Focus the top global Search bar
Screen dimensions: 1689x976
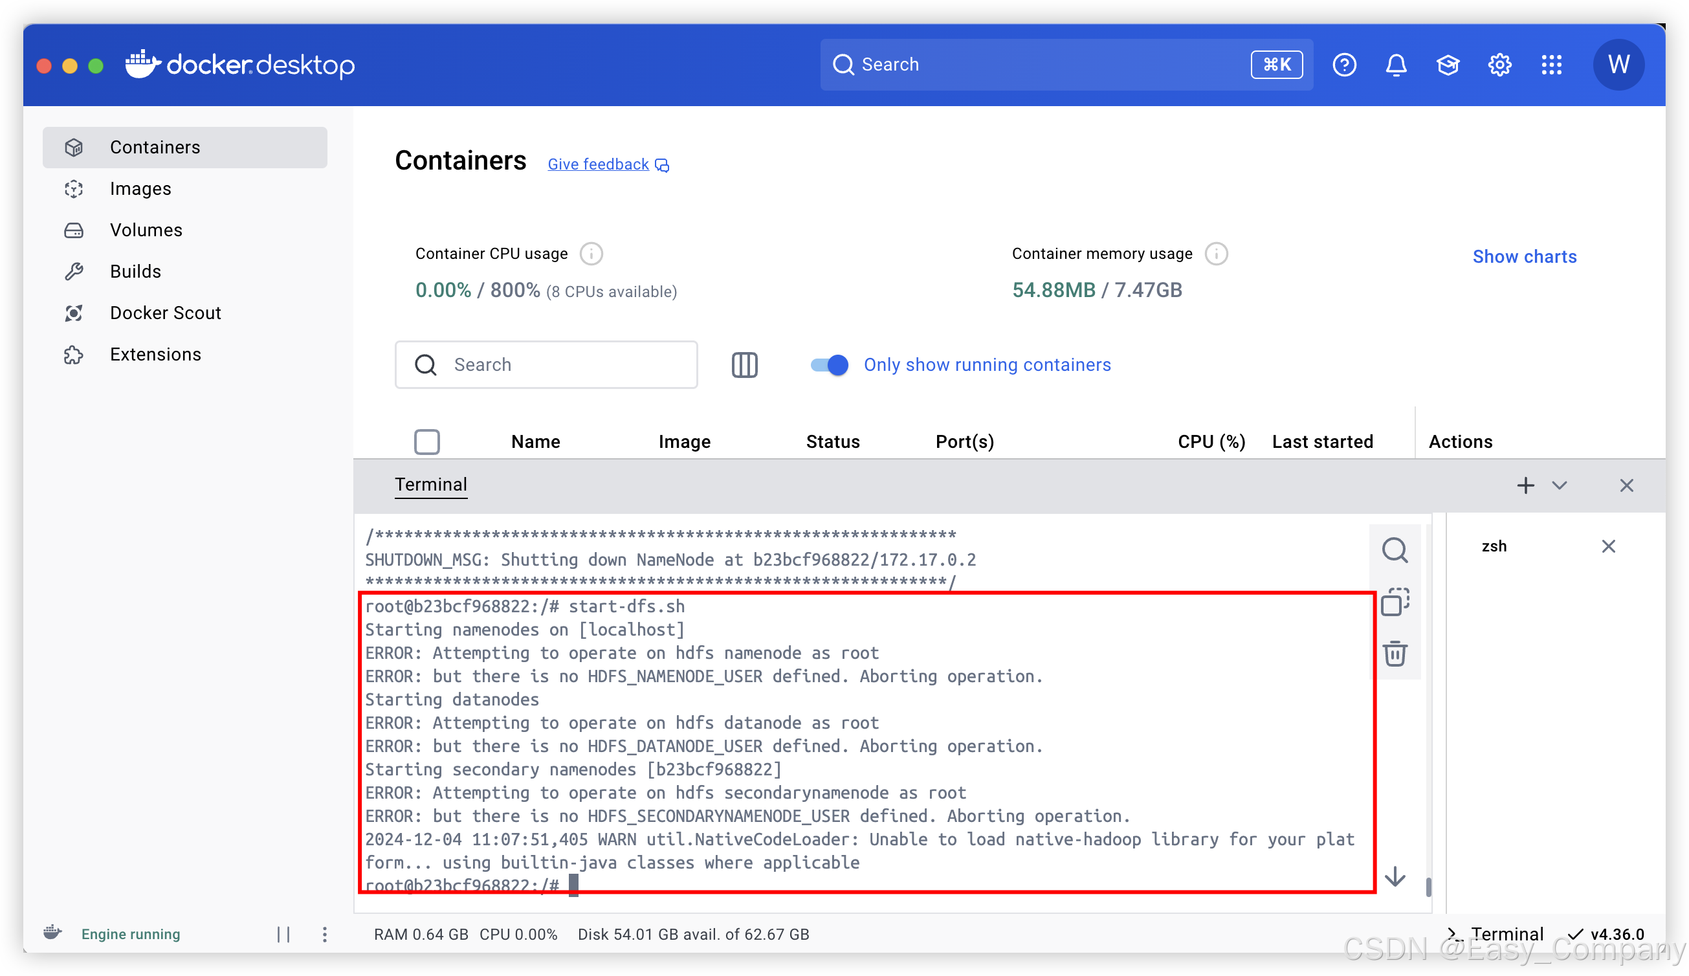point(1066,64)
